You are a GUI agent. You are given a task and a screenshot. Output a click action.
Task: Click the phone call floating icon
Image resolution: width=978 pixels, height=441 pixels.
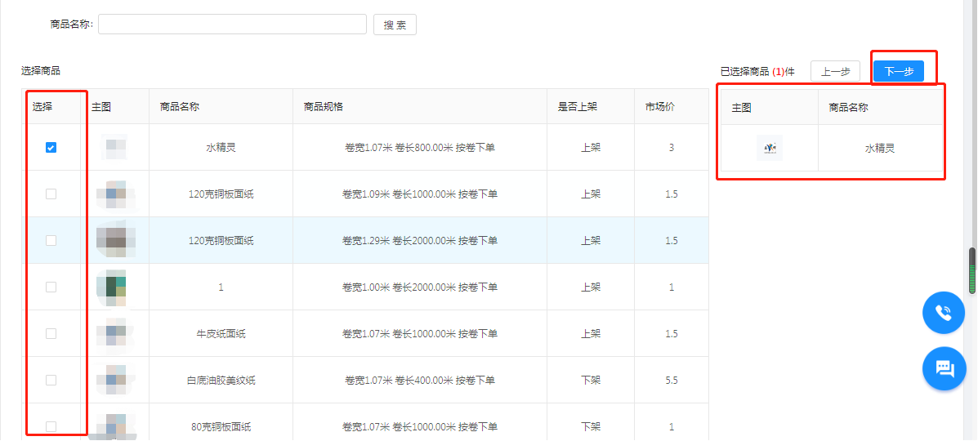pos(944,313)
